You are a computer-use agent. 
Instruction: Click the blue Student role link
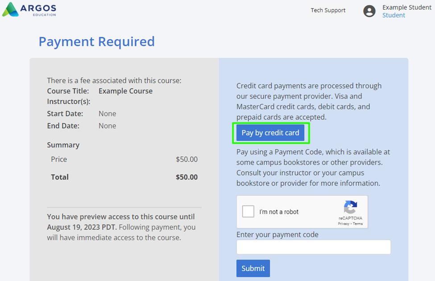click(x=394, y=15)
